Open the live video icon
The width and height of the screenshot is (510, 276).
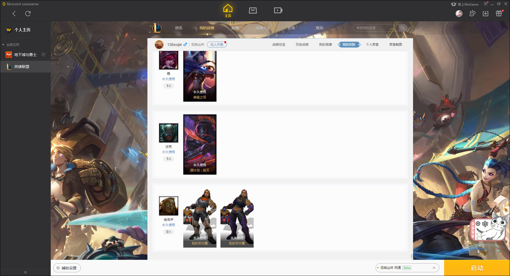tap(278, 10)
